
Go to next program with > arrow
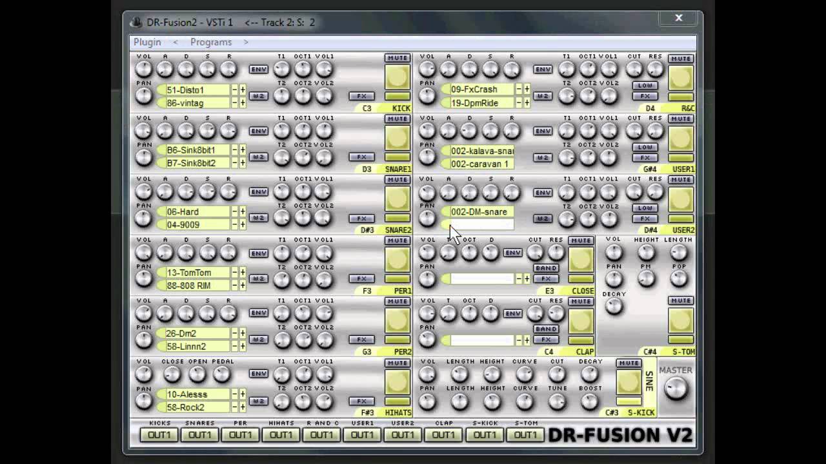(246, 42)
